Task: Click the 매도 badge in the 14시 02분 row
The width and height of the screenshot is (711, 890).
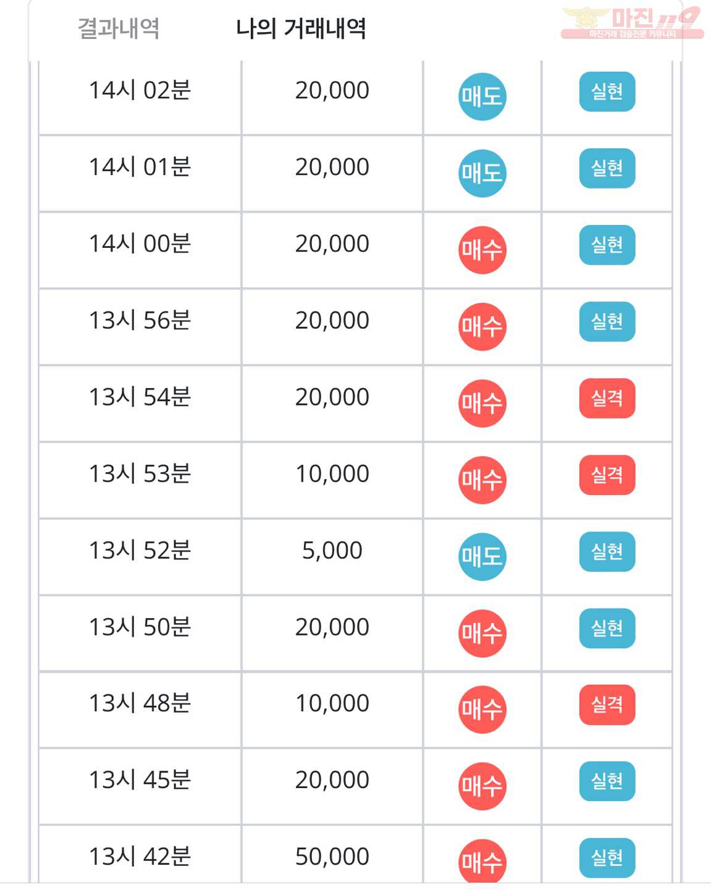Action: (x=482, y=96)
